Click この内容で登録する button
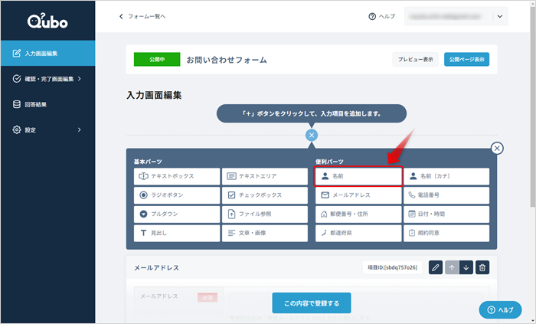This screenshot has width=536, height=324. pos(312,303)
